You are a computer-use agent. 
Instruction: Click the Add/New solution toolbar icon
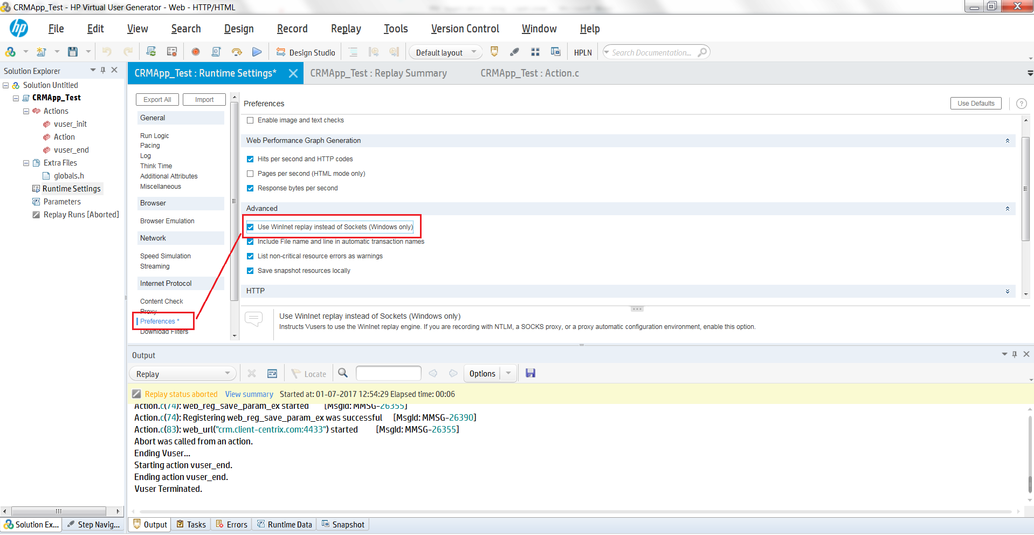point(10,52)
